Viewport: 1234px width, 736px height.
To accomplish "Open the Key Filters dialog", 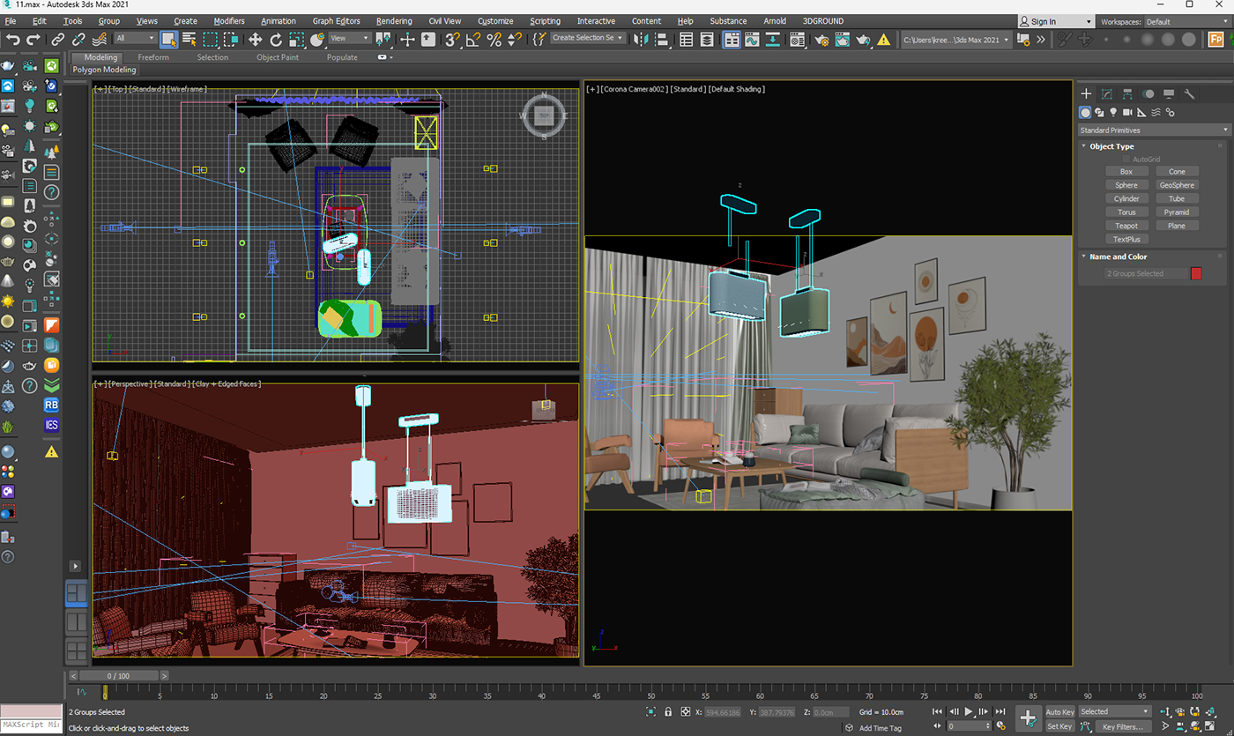I will pyautogui.click(x=1122, y=726).
